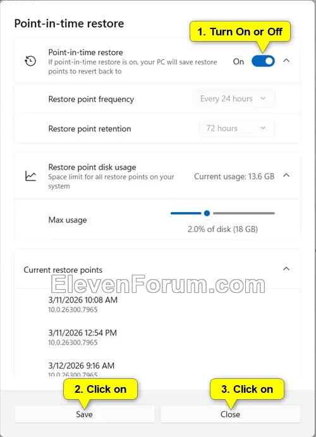Select restore point 3/11/2026 12:54 PM

[x=83, y=337]
